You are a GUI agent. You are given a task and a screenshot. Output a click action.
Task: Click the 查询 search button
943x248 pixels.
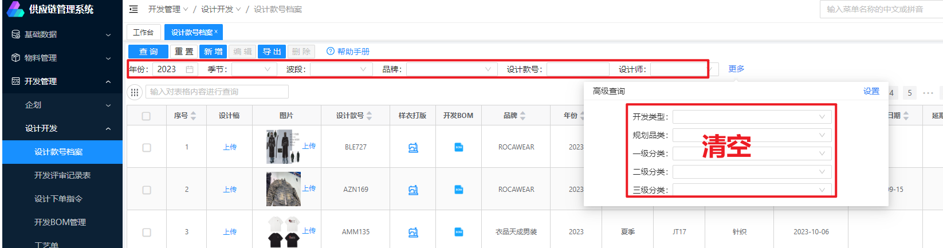[148, 52]
